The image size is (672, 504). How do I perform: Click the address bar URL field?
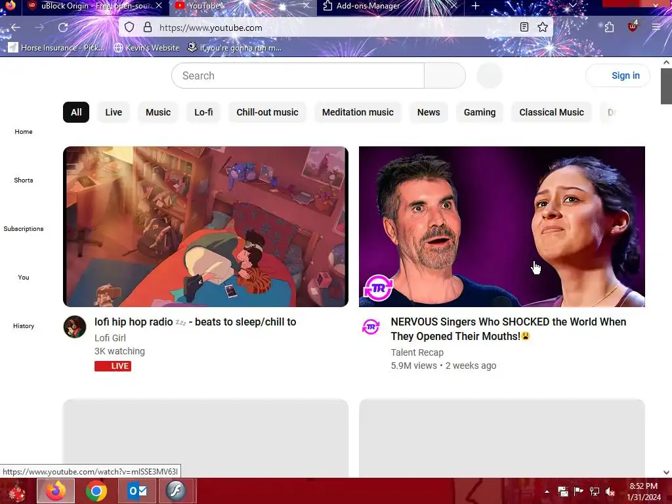(x=334, y=28)
